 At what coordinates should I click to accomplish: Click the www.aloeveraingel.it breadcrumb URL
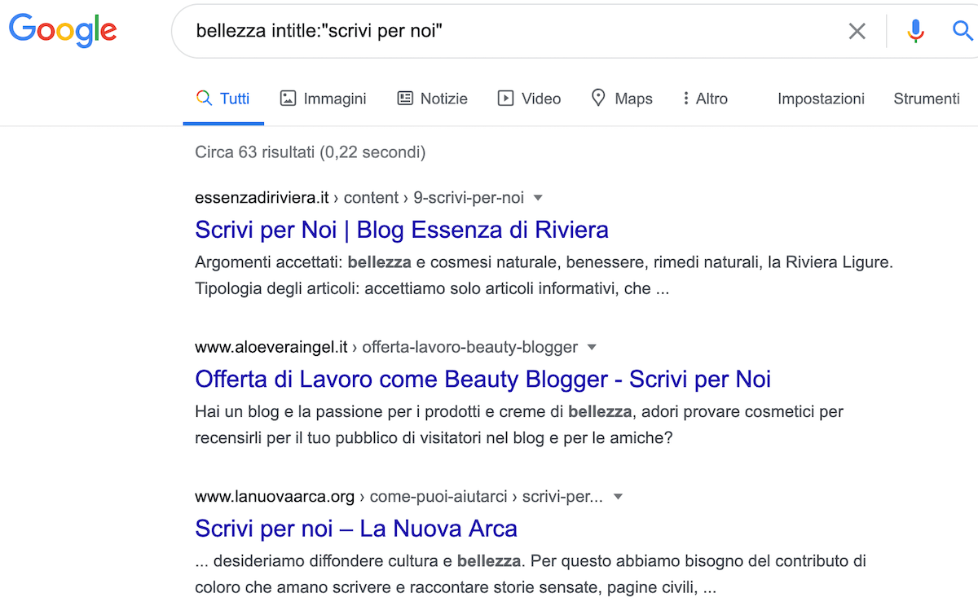(x=386, y=347)
